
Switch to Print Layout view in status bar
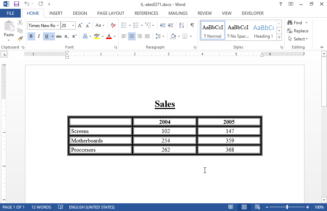point(244,207)
